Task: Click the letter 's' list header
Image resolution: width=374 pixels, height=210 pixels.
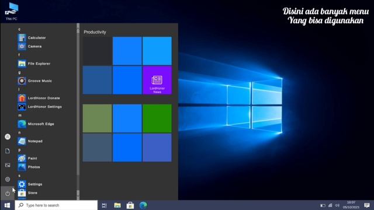Action: [x=19, y=176]
